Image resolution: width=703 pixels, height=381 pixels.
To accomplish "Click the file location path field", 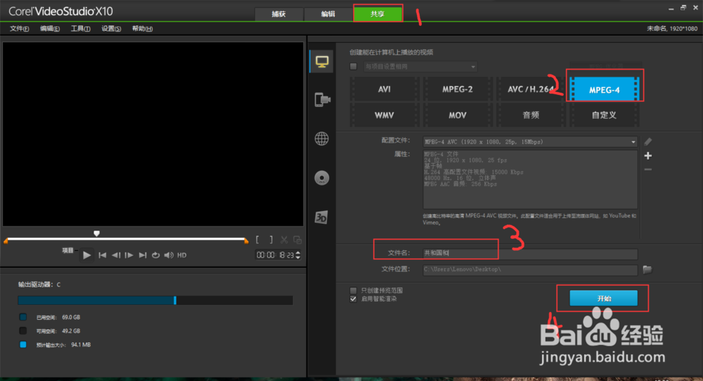I will 530,269.
